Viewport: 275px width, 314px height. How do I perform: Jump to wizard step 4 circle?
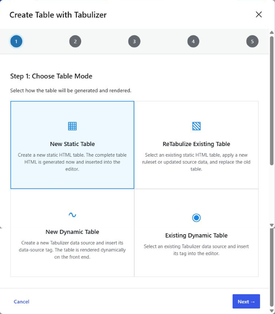193,41
